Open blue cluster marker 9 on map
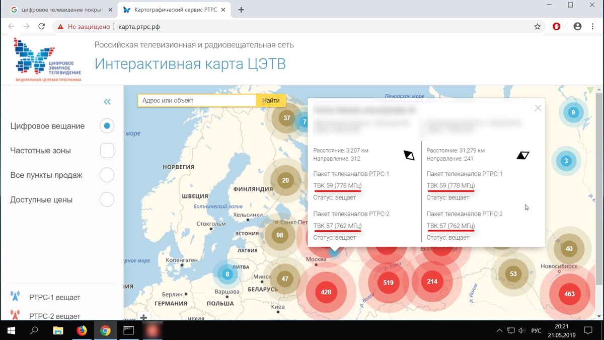Image resolution: width=604 pixels, height=340 pixels. click(573, 112)
